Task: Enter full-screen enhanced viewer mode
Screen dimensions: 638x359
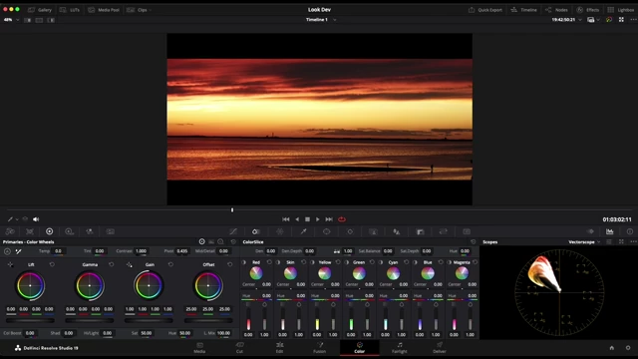Action: [x=621, y=20]
